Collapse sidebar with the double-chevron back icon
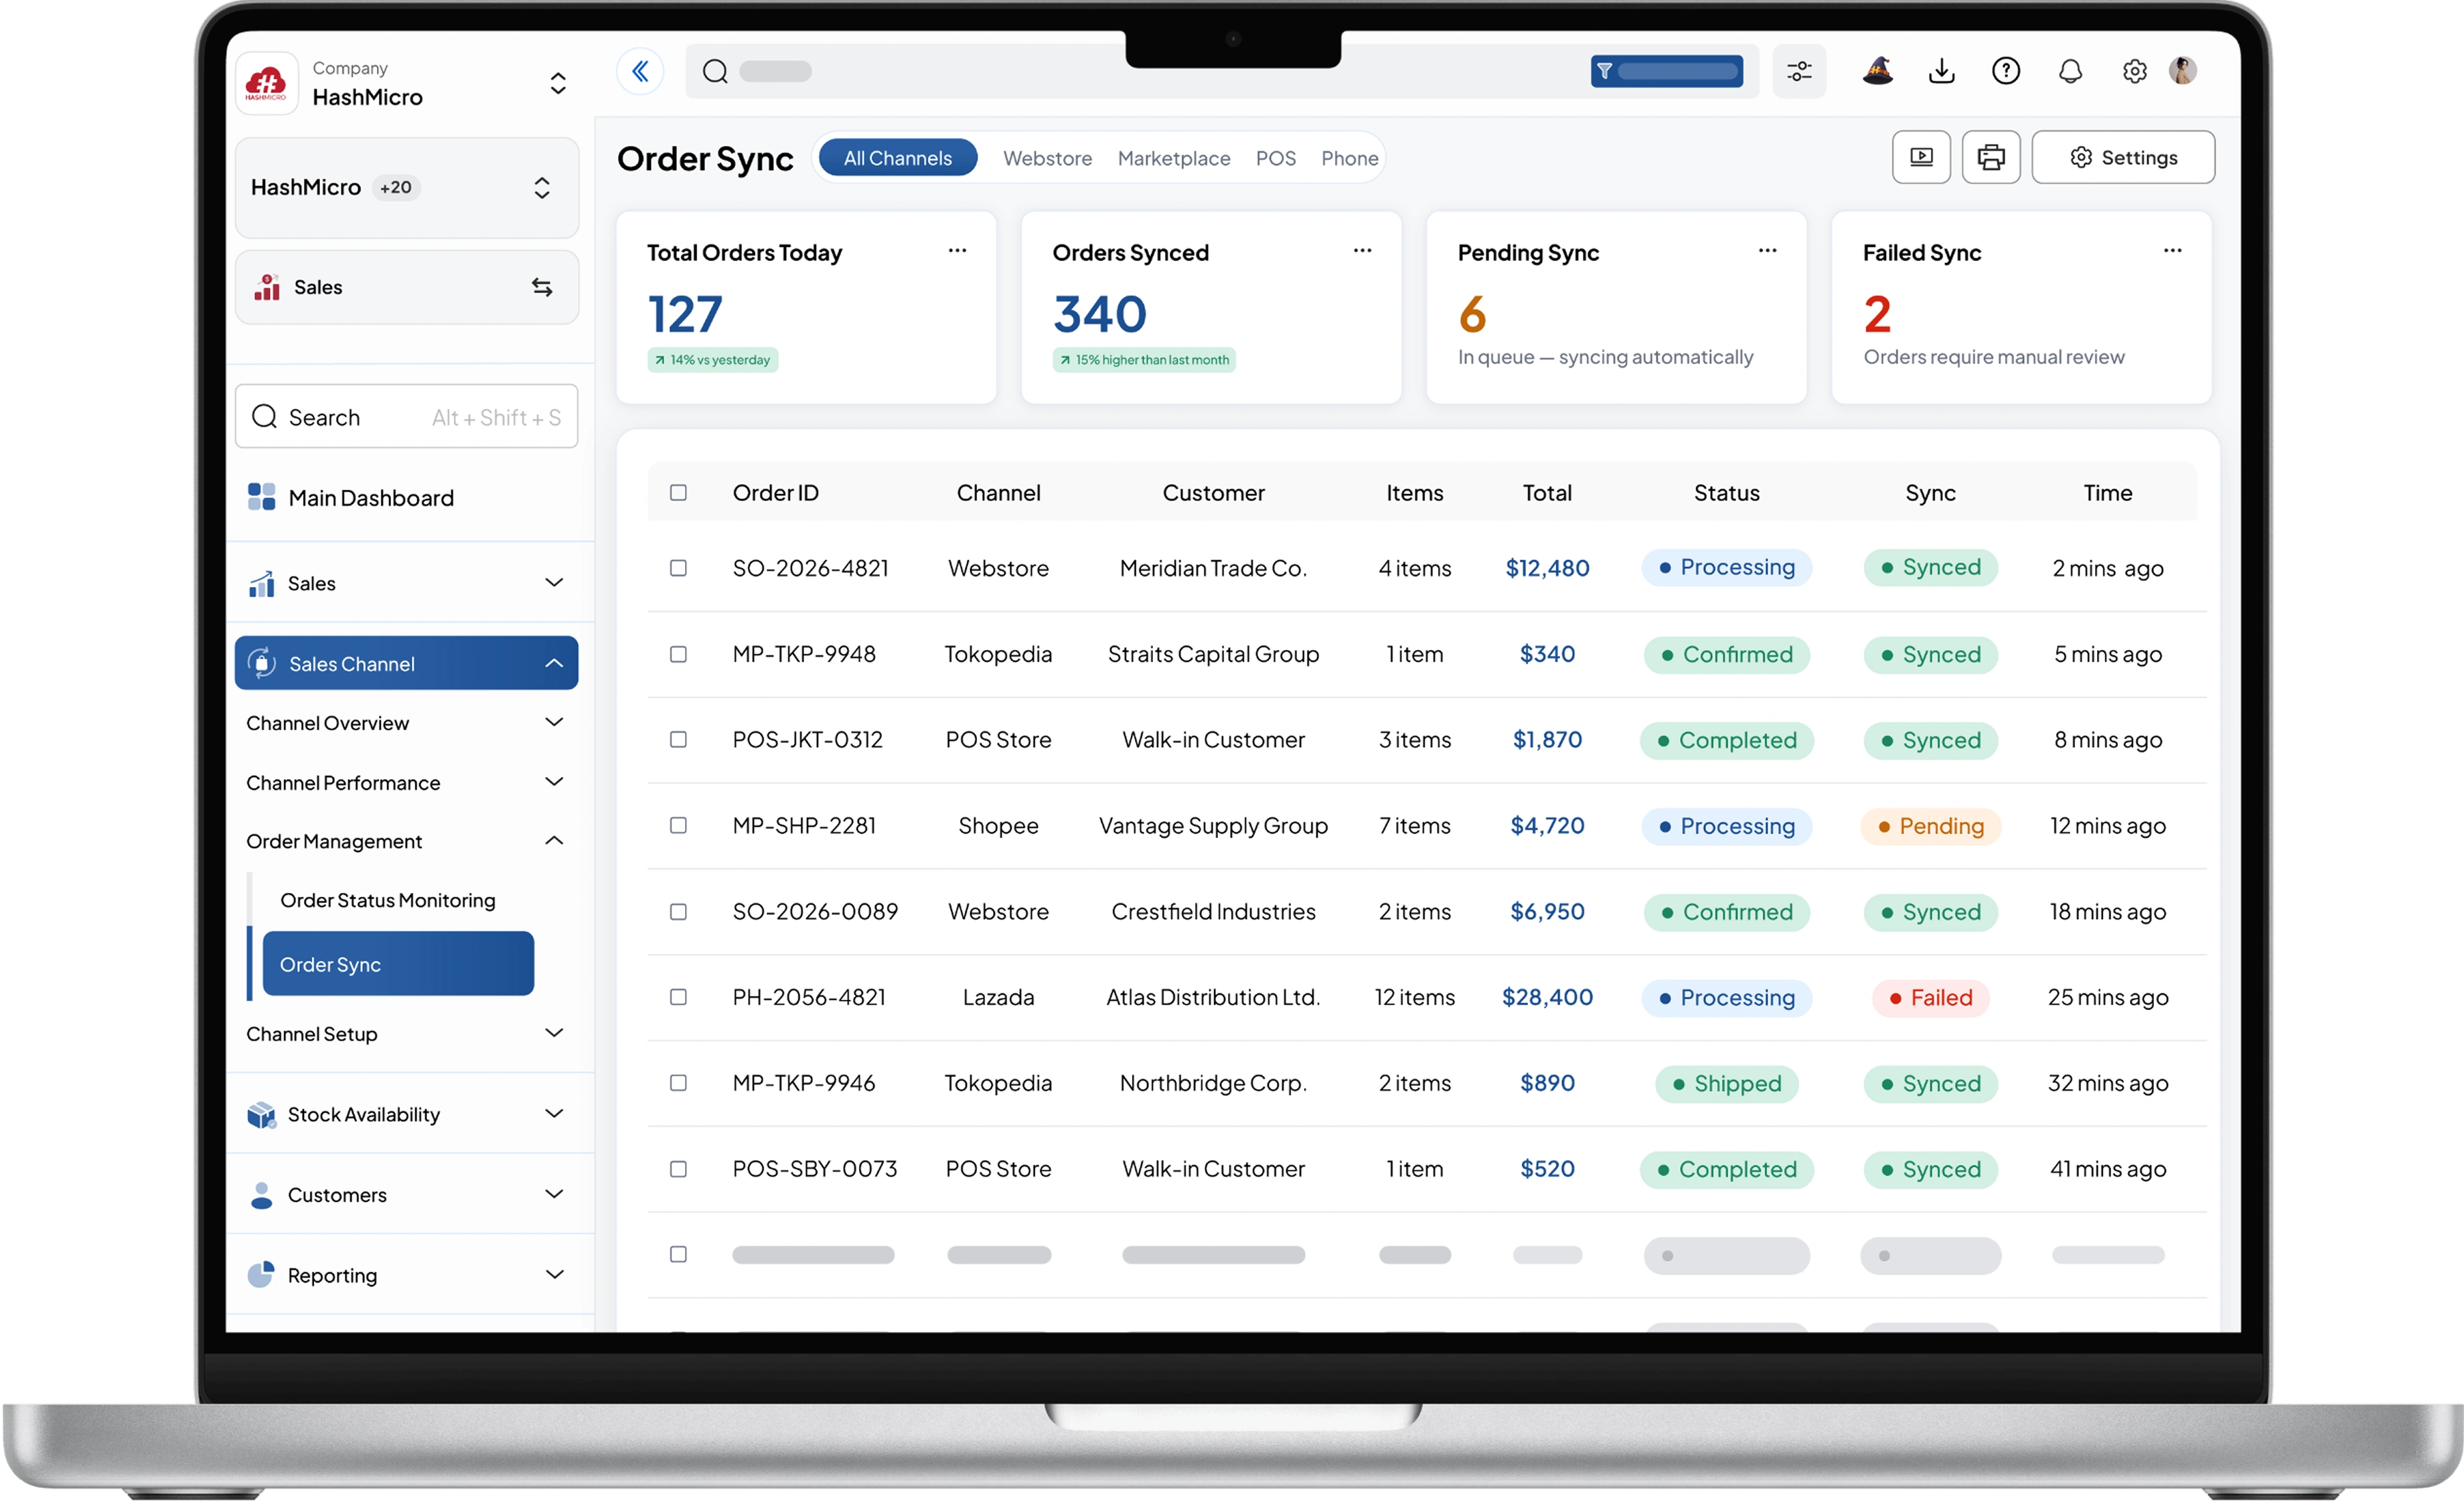Screen dimensions: 2464x1502 [x=640, y=71]
